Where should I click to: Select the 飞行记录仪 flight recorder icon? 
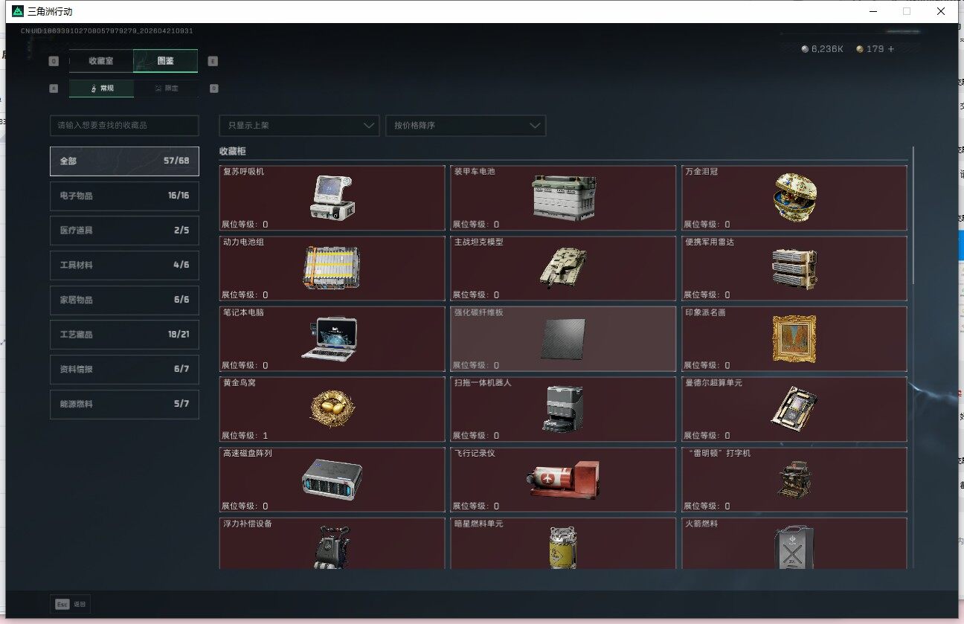562,479
